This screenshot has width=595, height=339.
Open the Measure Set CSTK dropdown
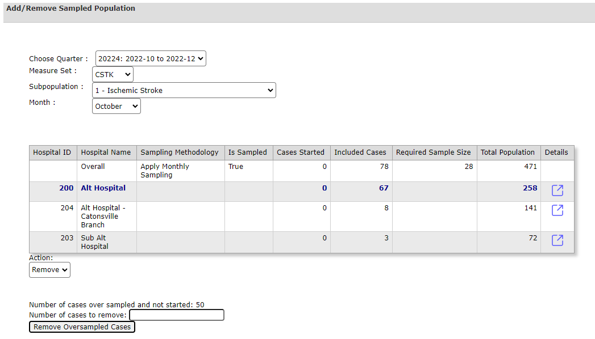[113, 74]
